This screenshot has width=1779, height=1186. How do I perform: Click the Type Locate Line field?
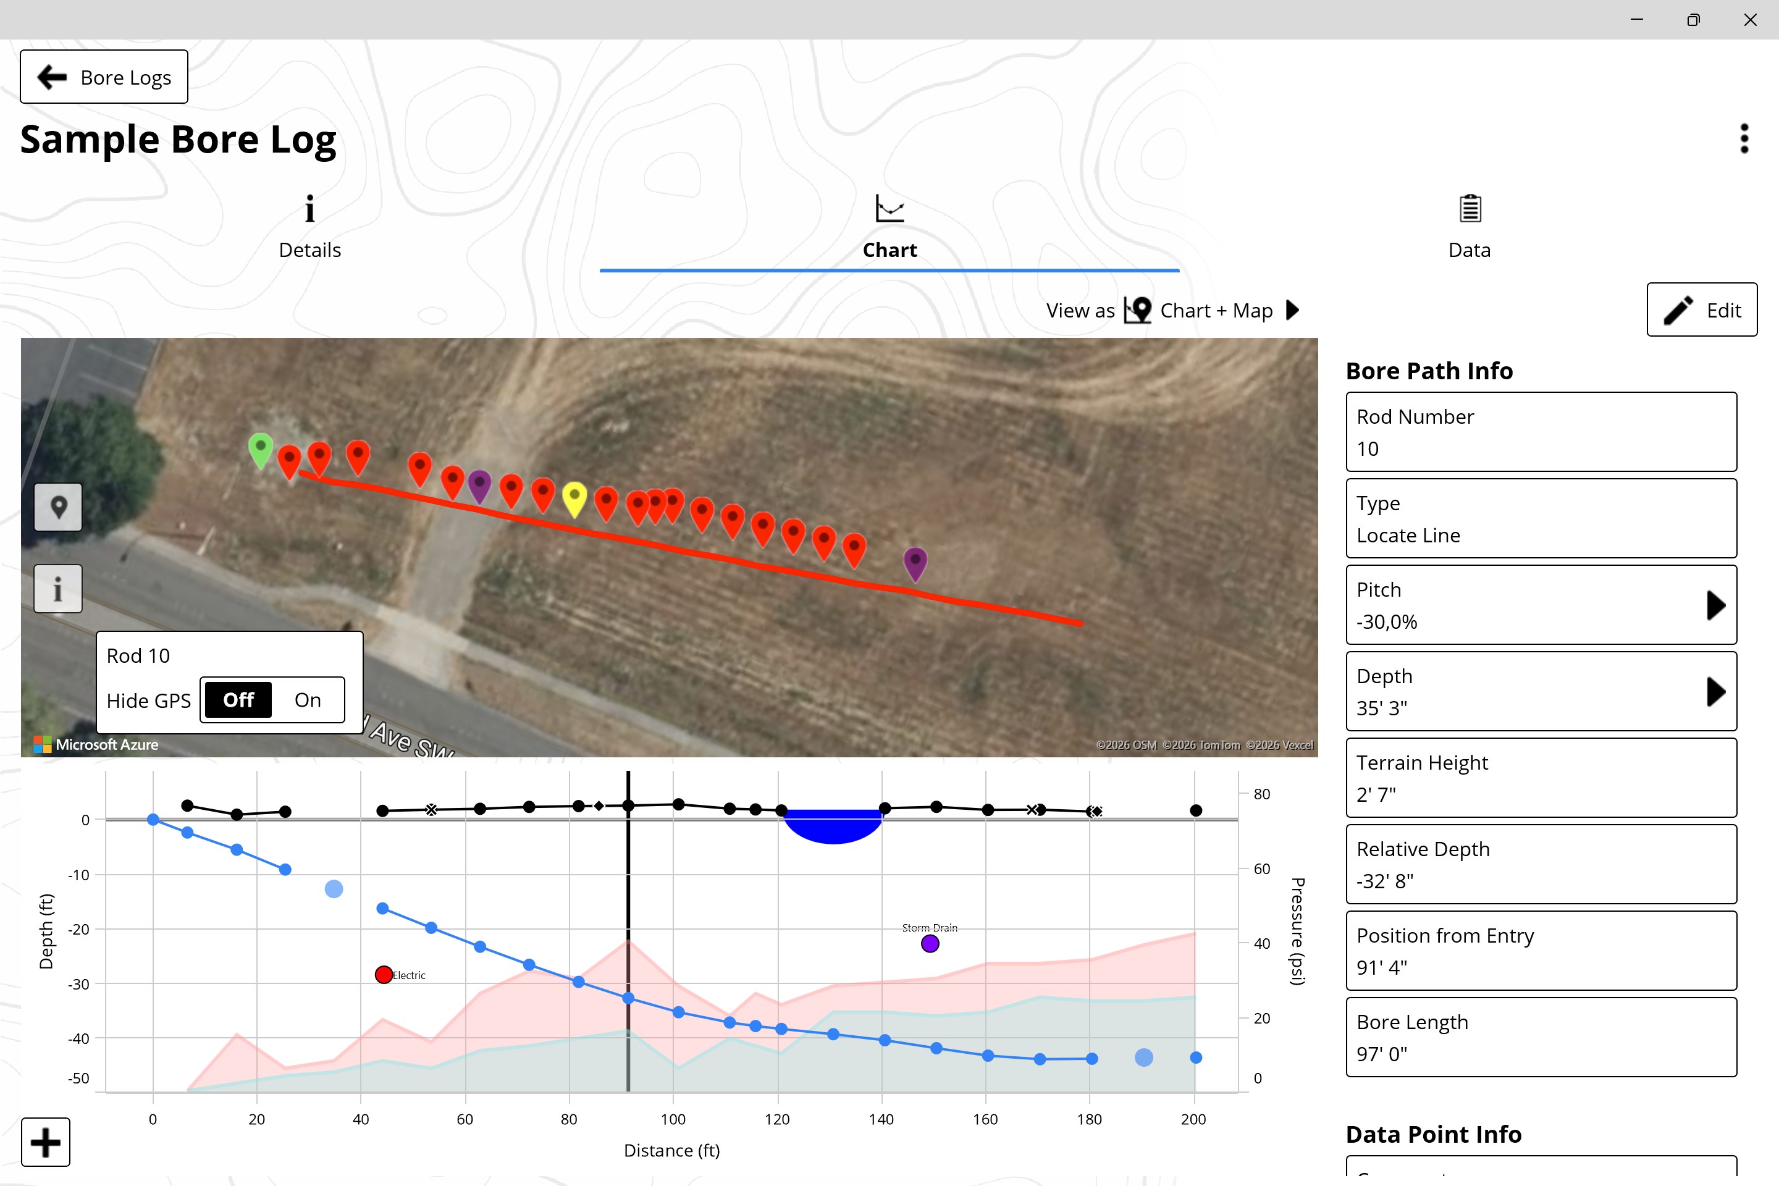point(1541,519)
